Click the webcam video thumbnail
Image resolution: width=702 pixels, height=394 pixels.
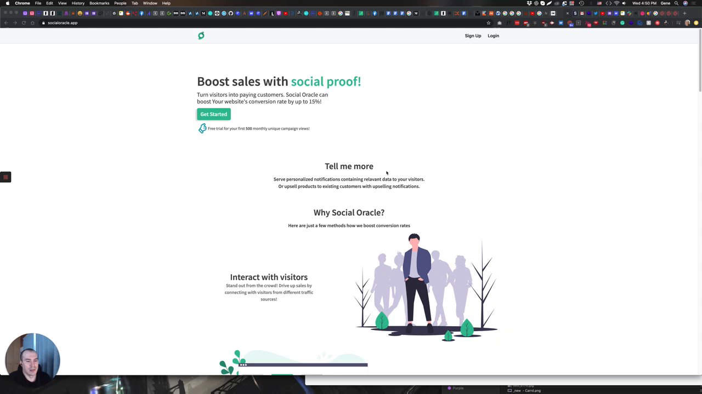[x=32, y=360]
